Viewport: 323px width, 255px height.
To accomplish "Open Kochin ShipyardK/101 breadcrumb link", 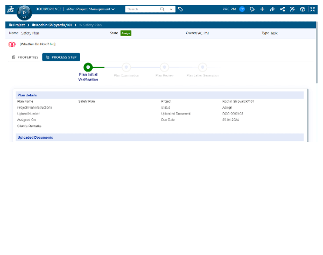I will 52,25.
